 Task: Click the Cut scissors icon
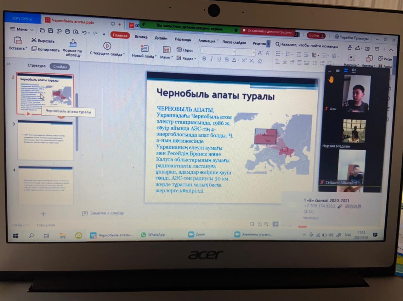click(x=34, y=40)
